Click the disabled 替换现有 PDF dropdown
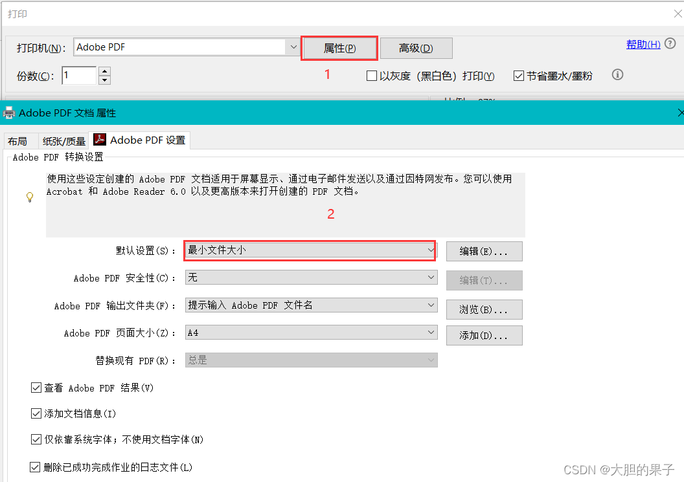The image size is (684, 482). [x=312, y=360]
